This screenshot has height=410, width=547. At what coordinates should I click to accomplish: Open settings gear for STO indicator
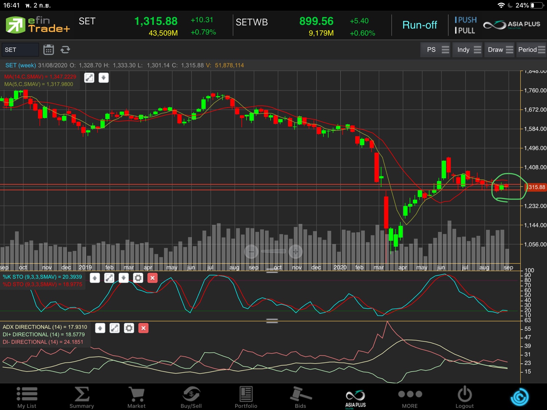pyautogui.click(x=138, y=278)
